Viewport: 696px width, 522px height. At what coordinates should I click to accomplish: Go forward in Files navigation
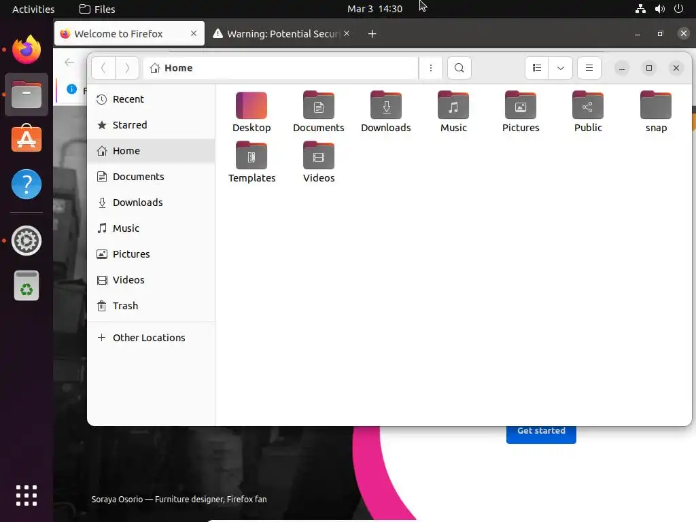click(x=127, y=68)
